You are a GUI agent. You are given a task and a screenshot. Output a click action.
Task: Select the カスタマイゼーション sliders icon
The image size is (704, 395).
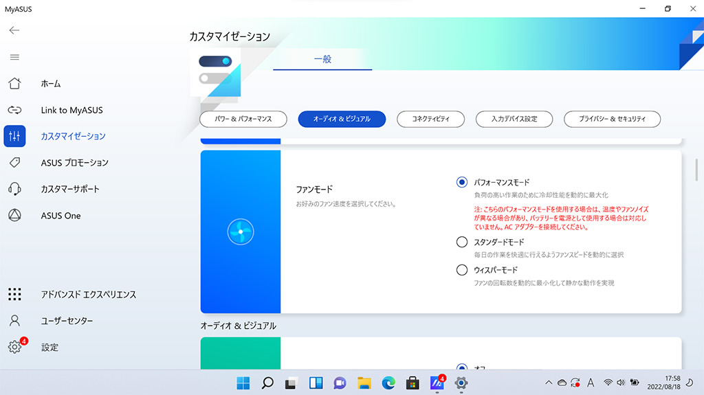[x=14, y=136]
